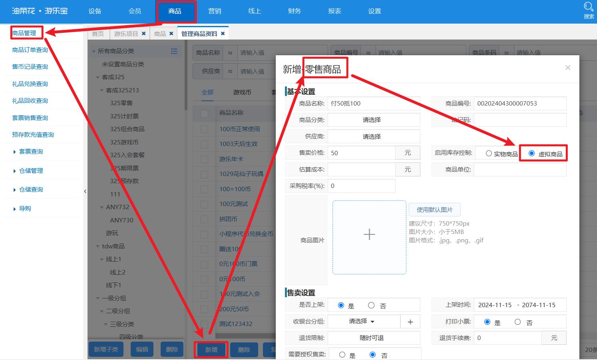Set 打印小票 to 是
The image size is (597, 360).
[x=487, y=322]
